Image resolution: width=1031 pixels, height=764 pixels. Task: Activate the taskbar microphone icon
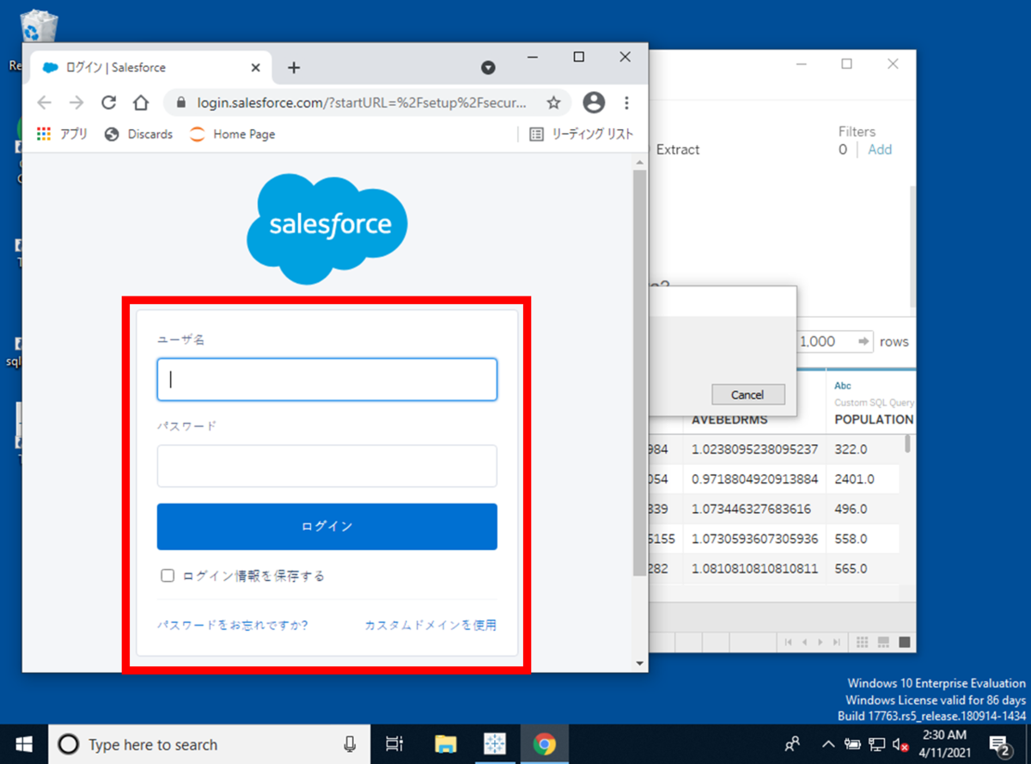(x=350, y=744)
